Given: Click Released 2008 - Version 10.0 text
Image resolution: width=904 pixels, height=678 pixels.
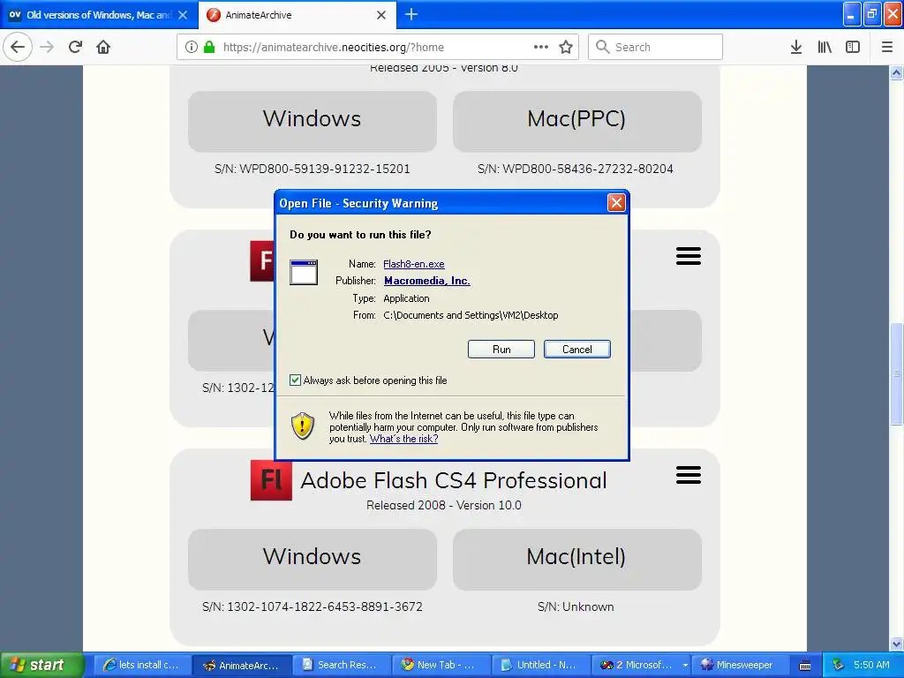Looking at the screenshot, I should click(443, 505).
